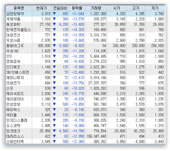170x151 pixels.
Task: Click the volume 27,337,707 cell
Action: pyautogui.click(x=97, y=83)
